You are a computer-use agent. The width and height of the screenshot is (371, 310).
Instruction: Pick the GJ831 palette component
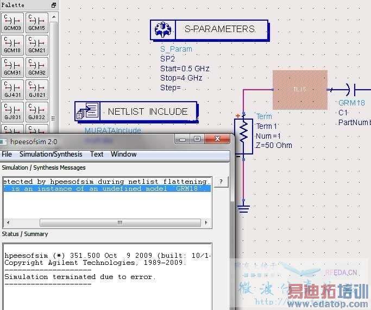(x=12, y=112)
